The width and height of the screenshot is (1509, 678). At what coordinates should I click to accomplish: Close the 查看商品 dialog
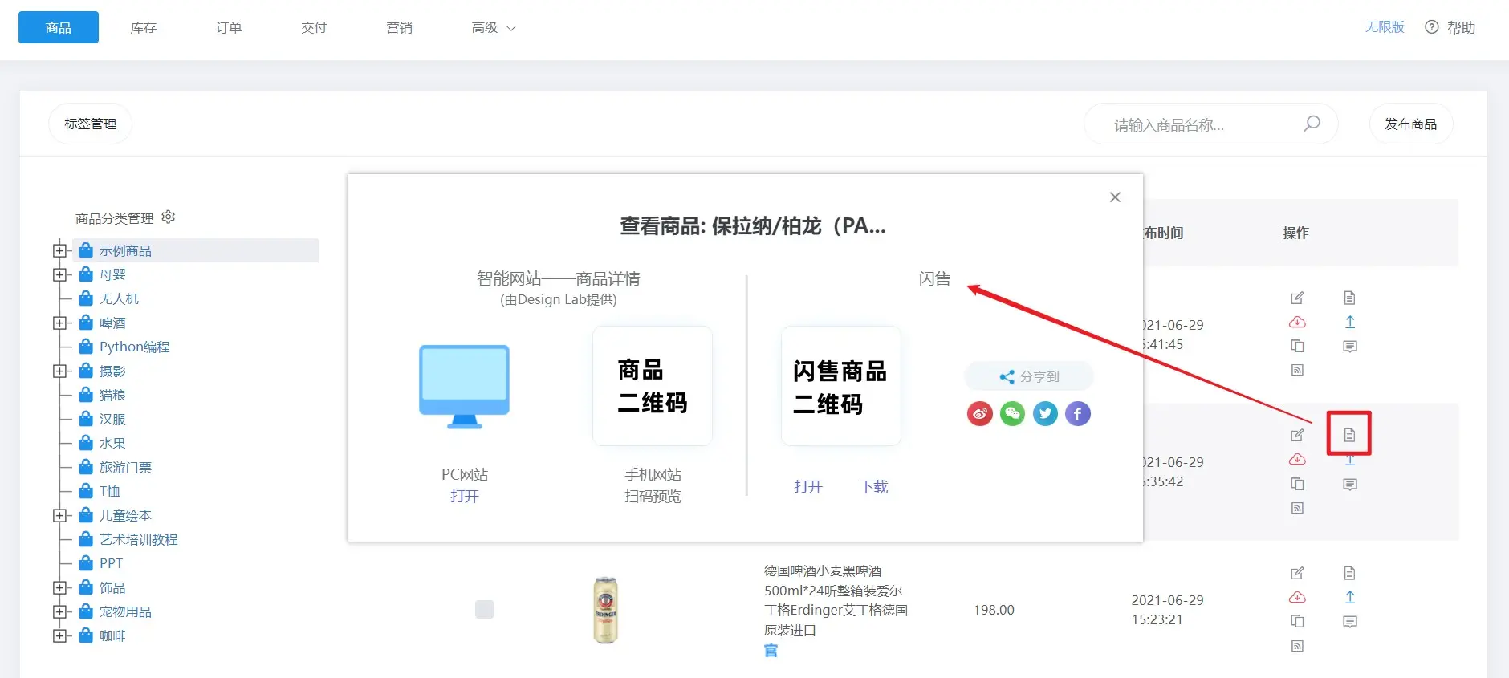(1115, 197)
